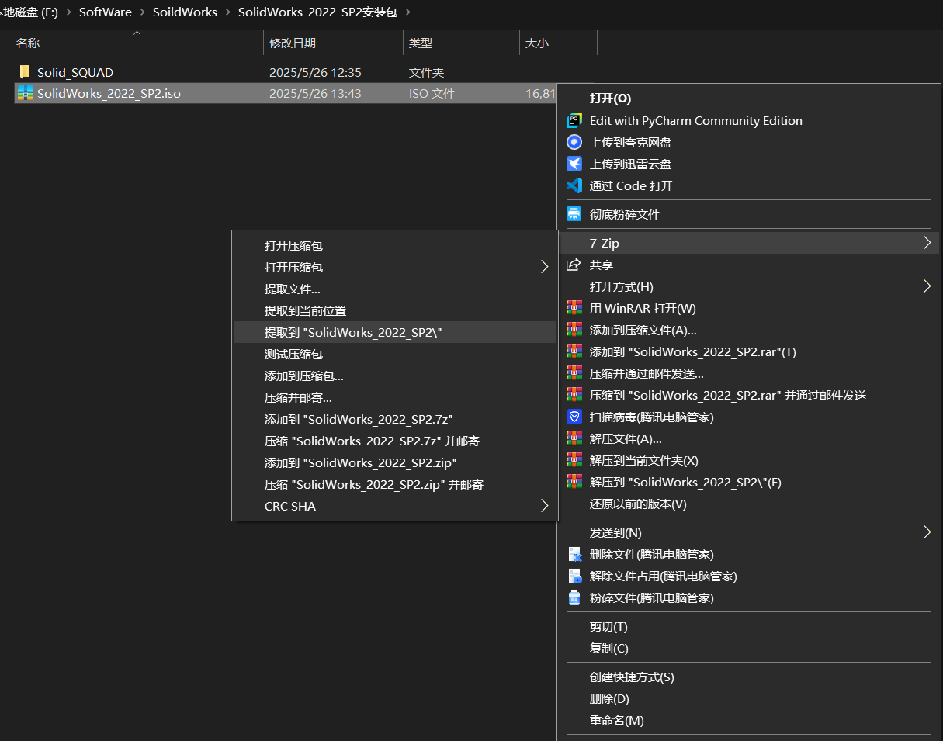Select 测试压缩包 menu entry
Screen dimensions: 943x741
pos(395,354)
